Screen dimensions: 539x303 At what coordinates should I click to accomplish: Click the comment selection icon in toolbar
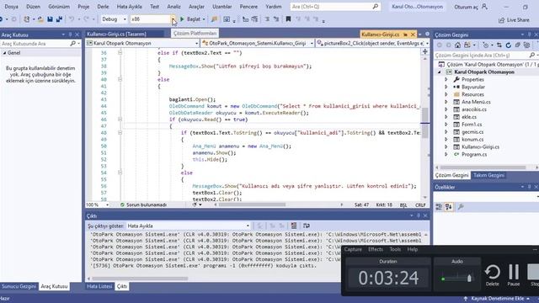[x=267, y=19]
